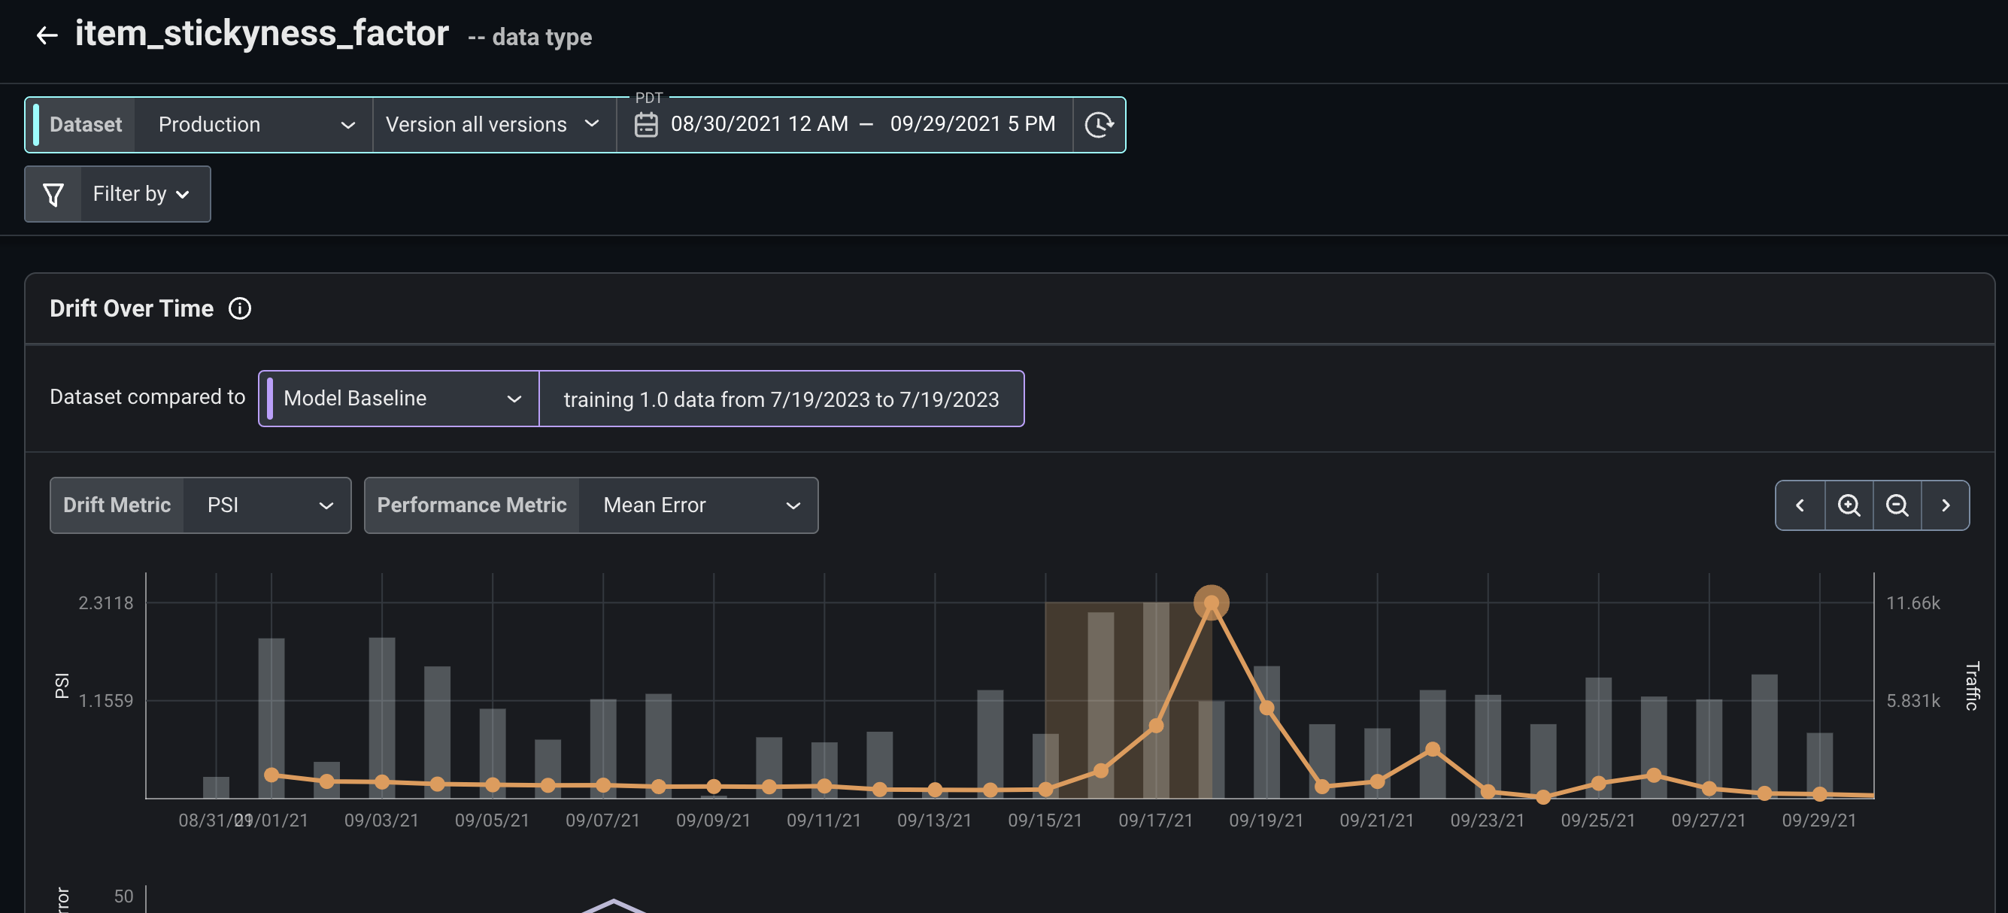Click the 11.66k traffic axis value
The width and height of the screenshot is (2008, 913).
[x=1913, y=602]
